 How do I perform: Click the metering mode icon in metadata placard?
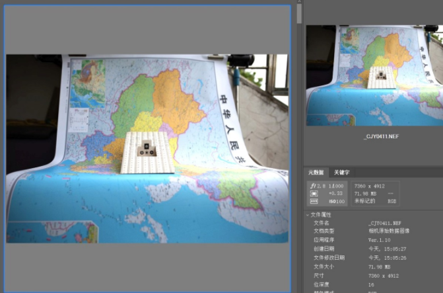click(313, 194)
